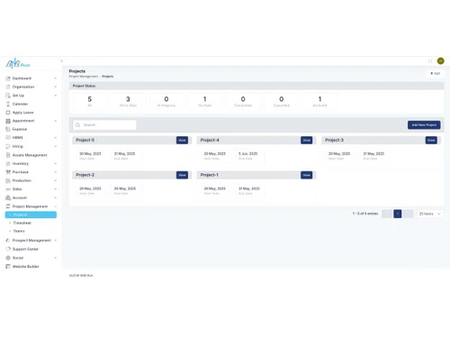Screen dimensions: 450x338
Task: Click the Website Builder icon
Action: point(8,267)
